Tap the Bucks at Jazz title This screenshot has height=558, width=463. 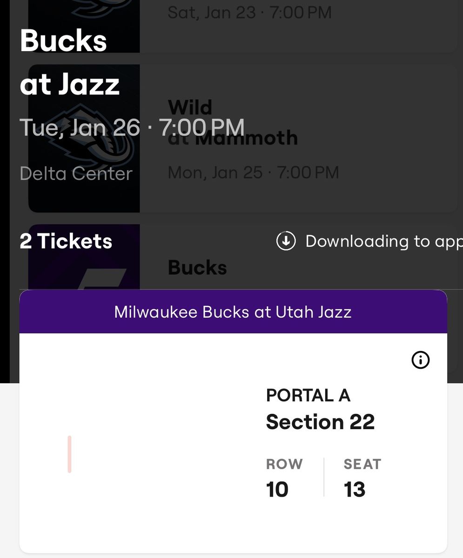click(70, 62)
